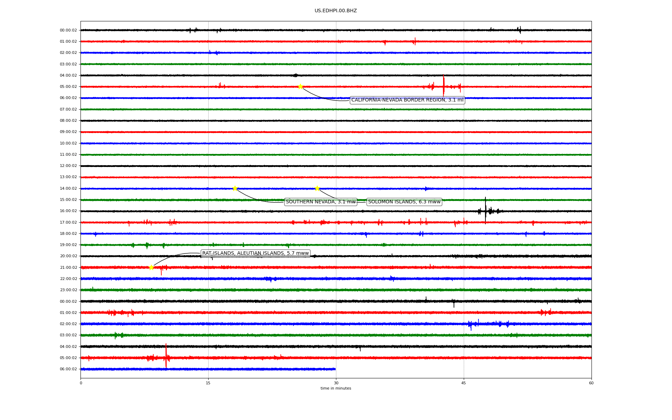Click the SOUTHERN NEVADA 3.1 mw label
The height and width of the screenshot is (420, 672).
[x=321, y=202]
